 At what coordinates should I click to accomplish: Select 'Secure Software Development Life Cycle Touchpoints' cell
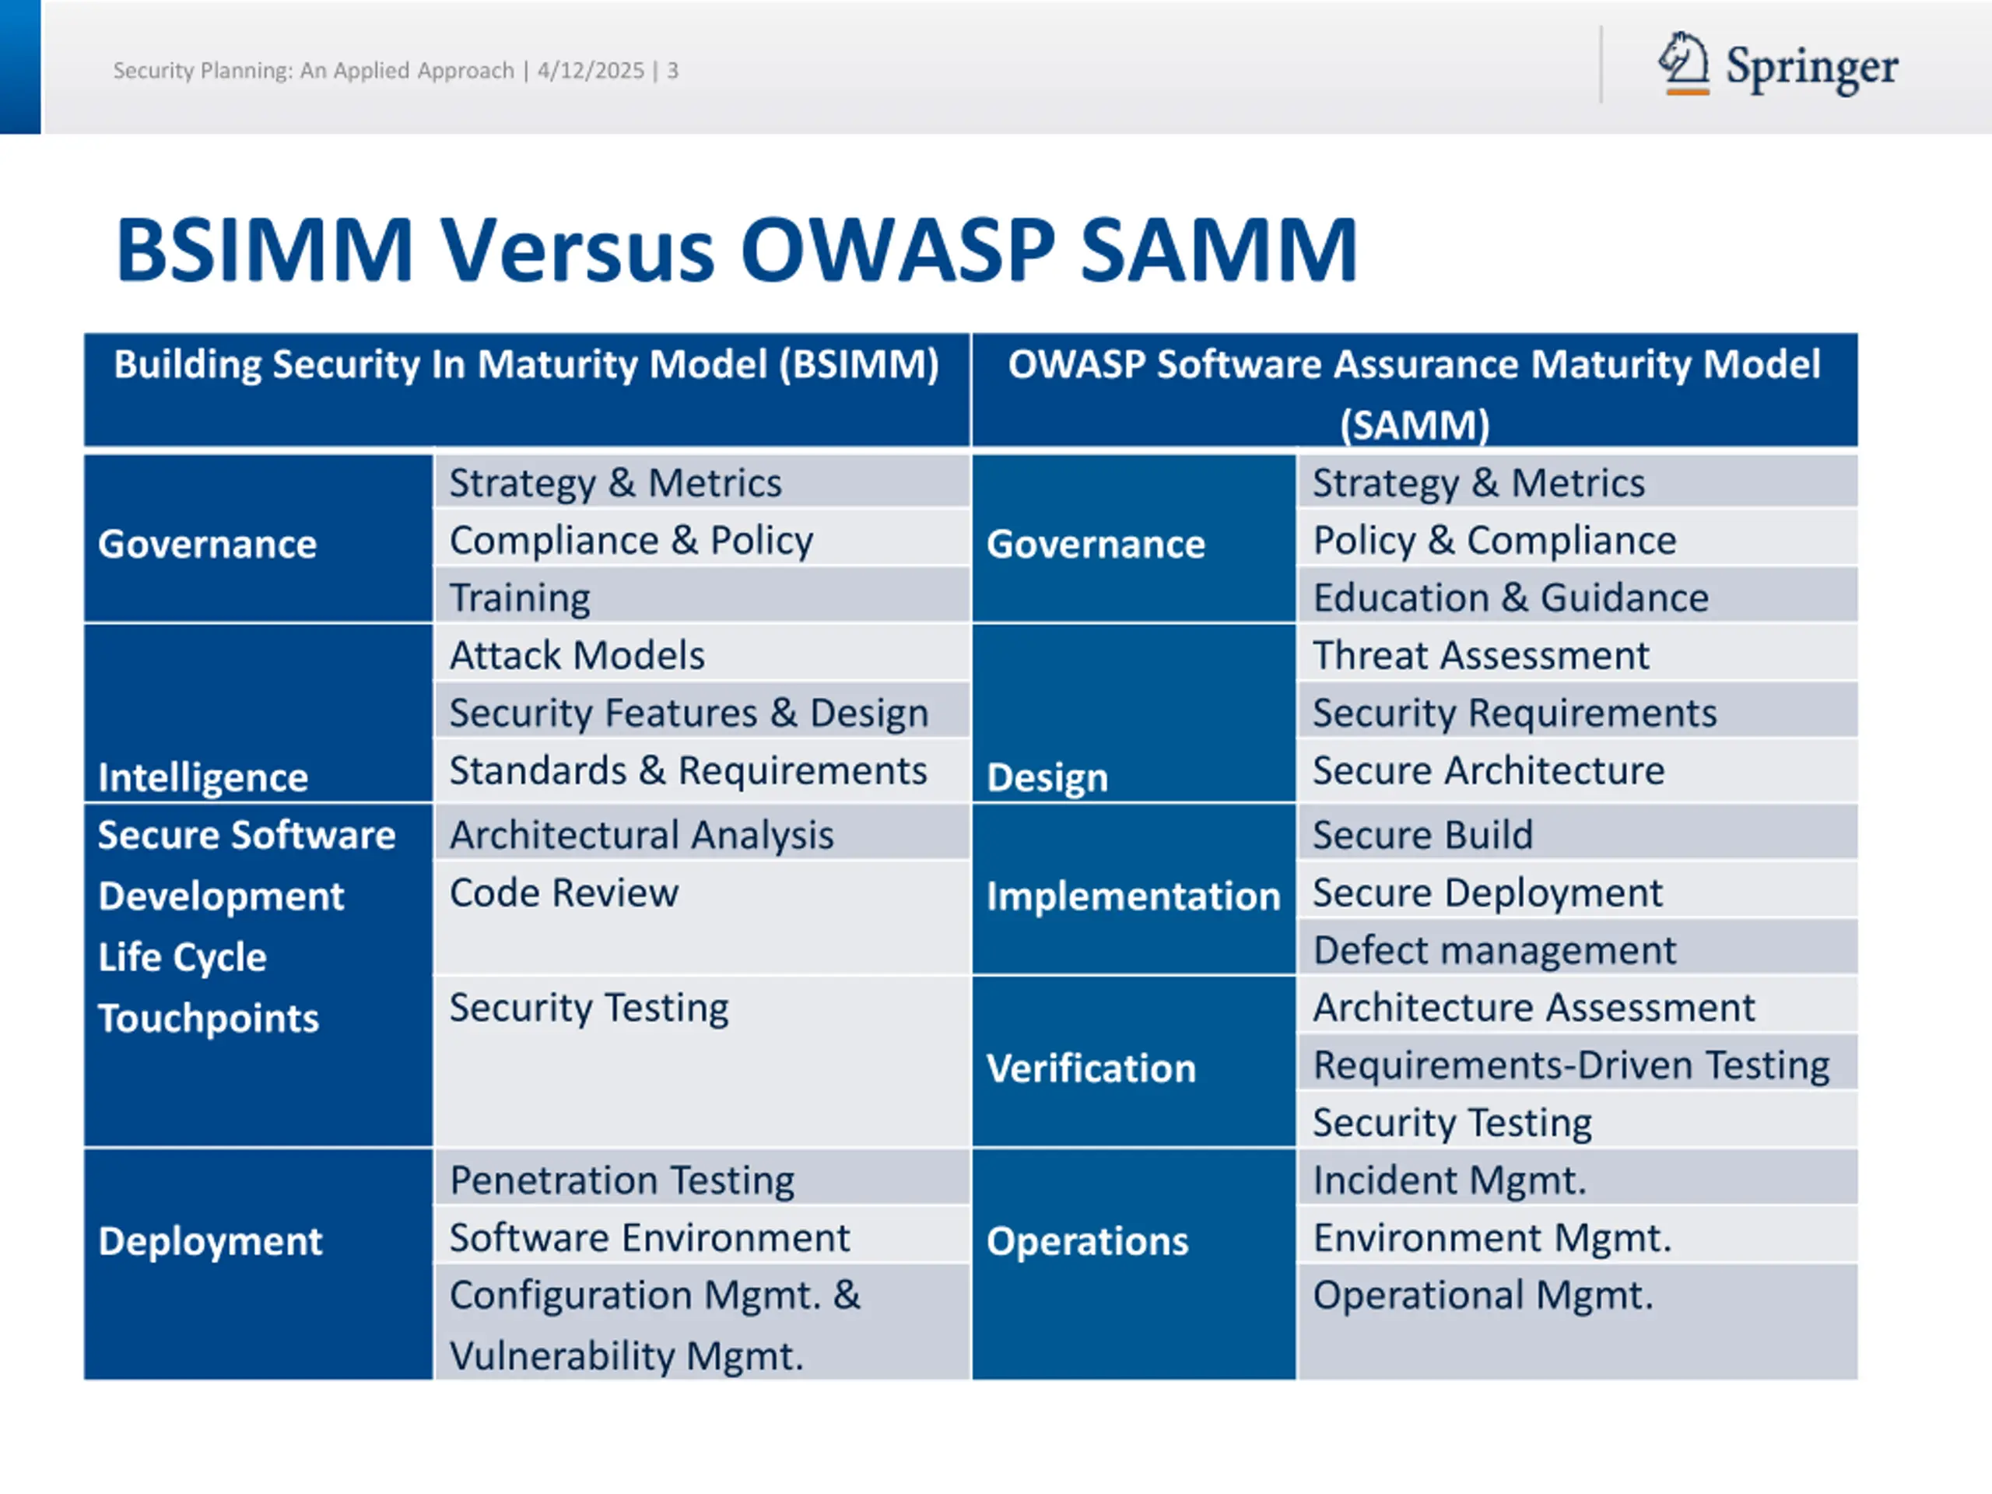click(258, 975)
